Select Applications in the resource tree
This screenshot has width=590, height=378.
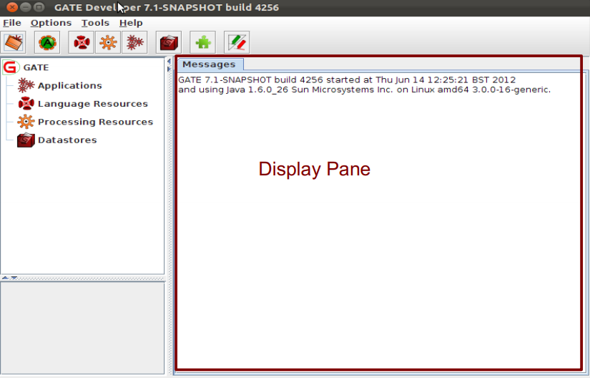70,85
